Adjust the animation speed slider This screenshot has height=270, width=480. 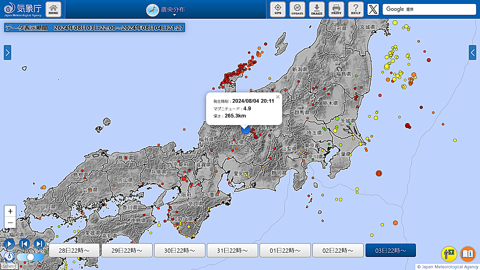pos(30,257)
